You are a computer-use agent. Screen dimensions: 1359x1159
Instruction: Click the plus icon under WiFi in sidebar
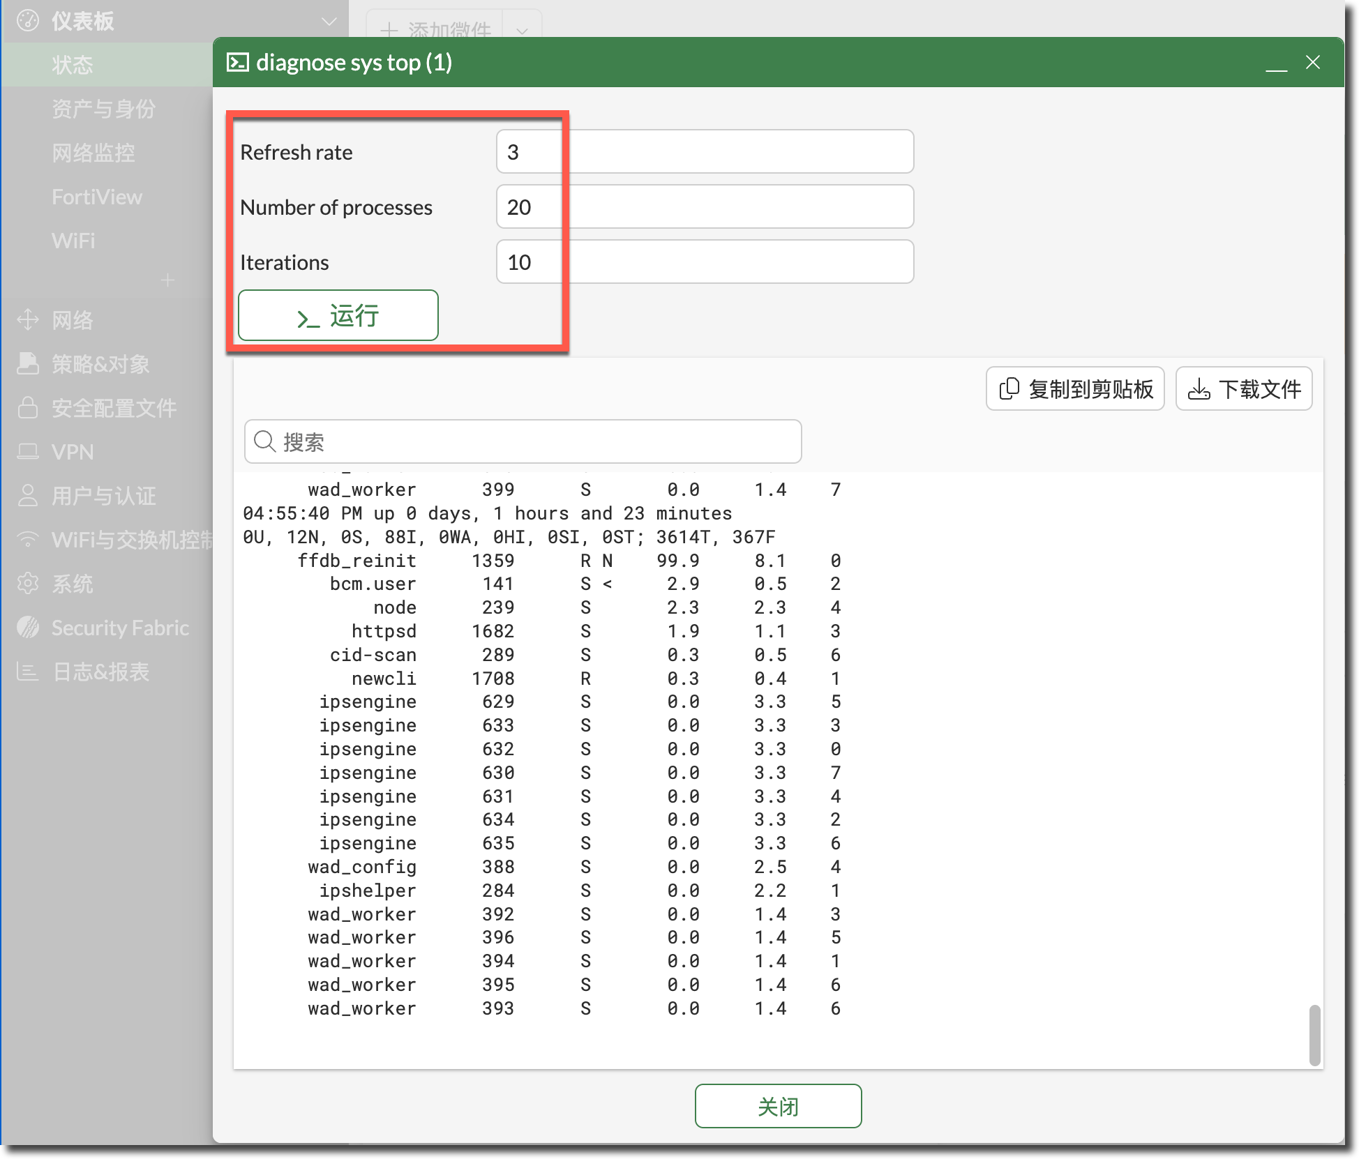[167, 280]
